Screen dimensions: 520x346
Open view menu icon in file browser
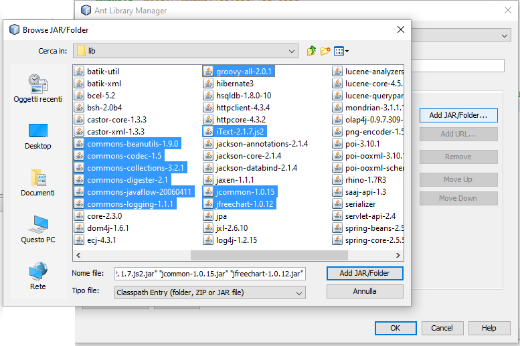coord(341,51)
